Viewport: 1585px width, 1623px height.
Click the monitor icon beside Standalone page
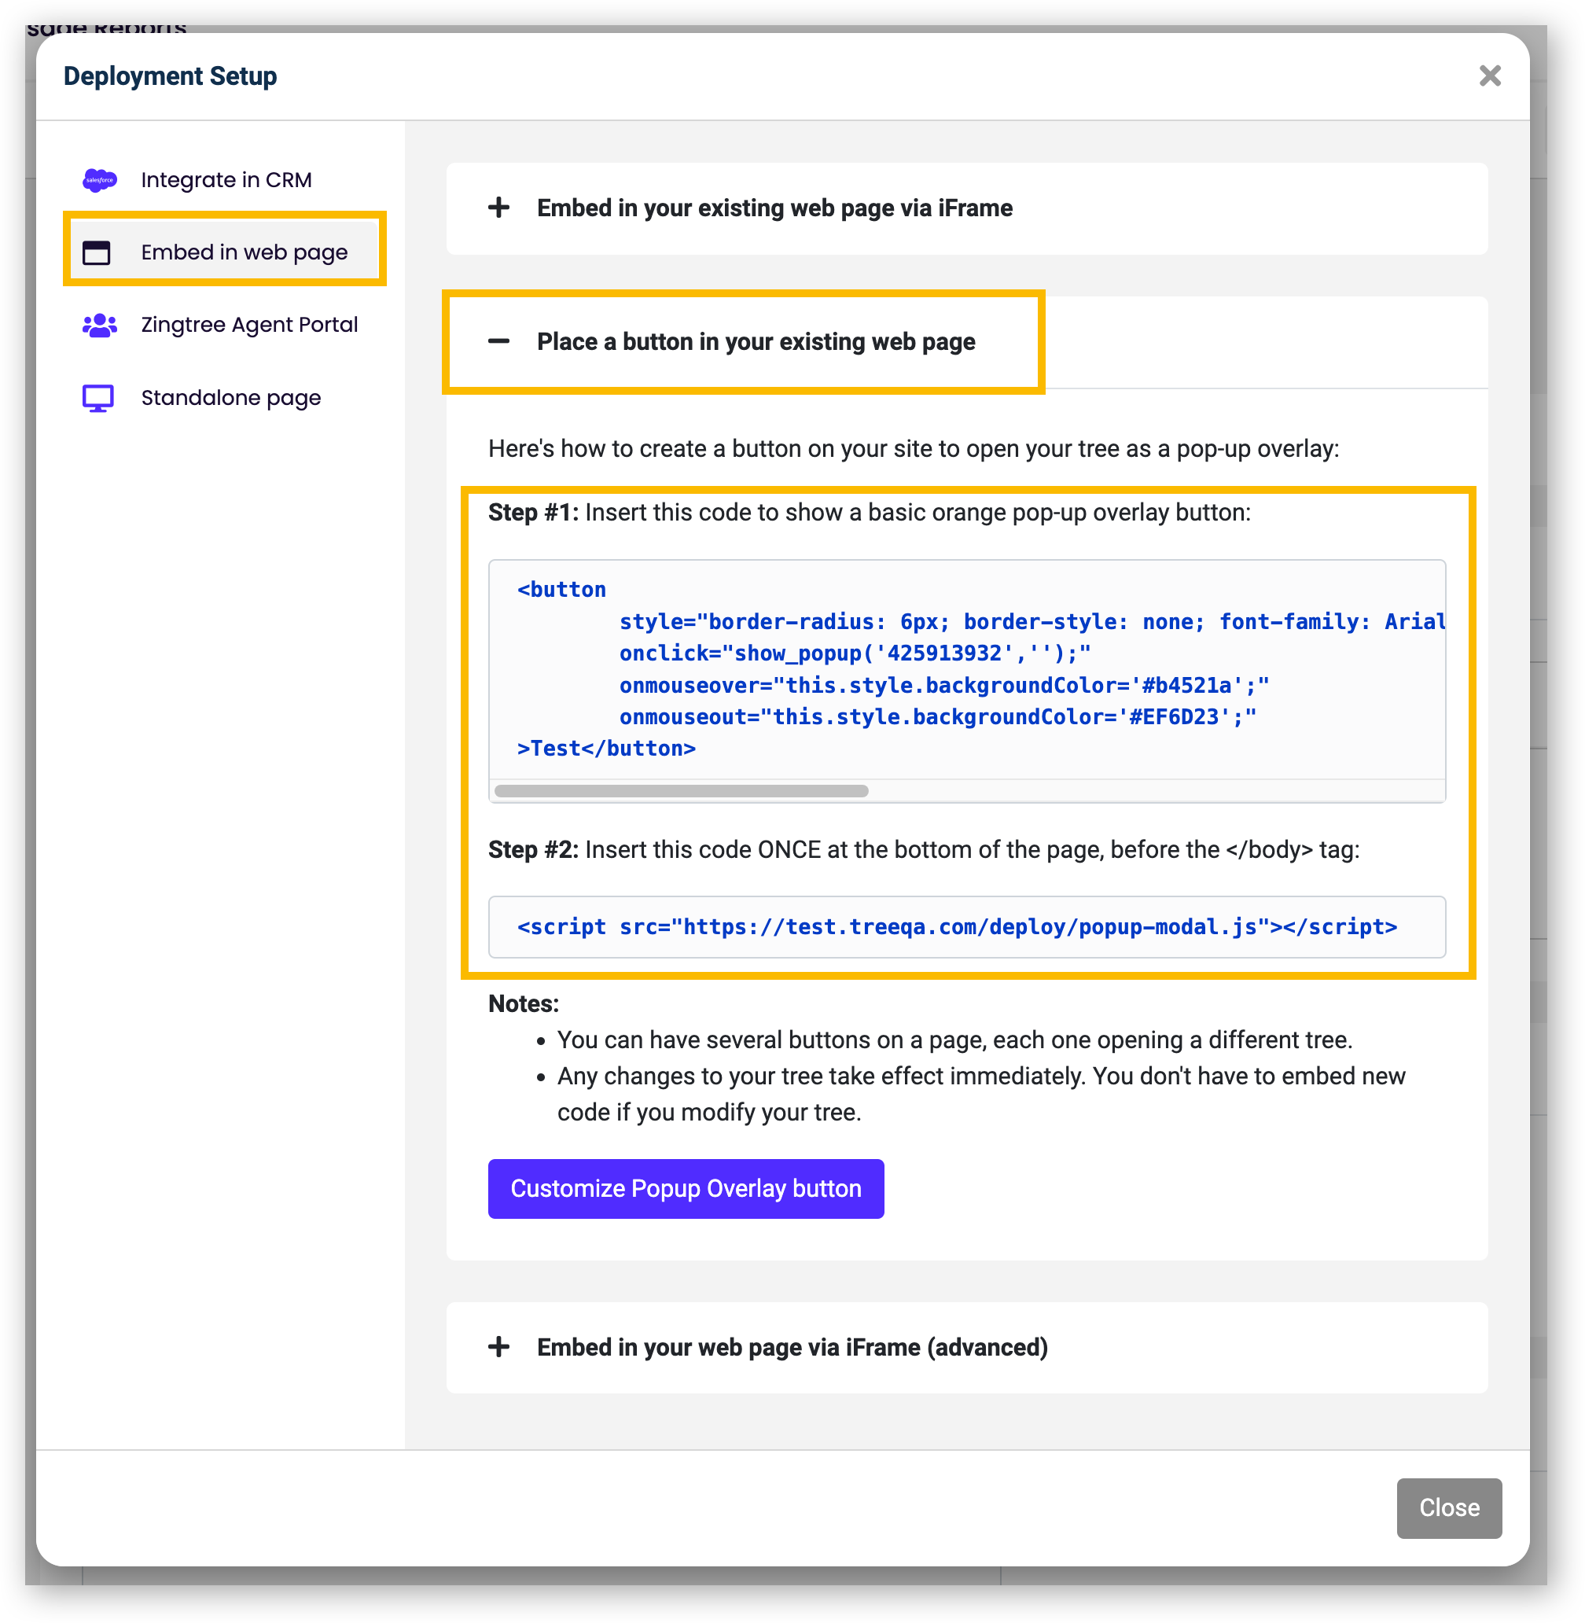97,397
